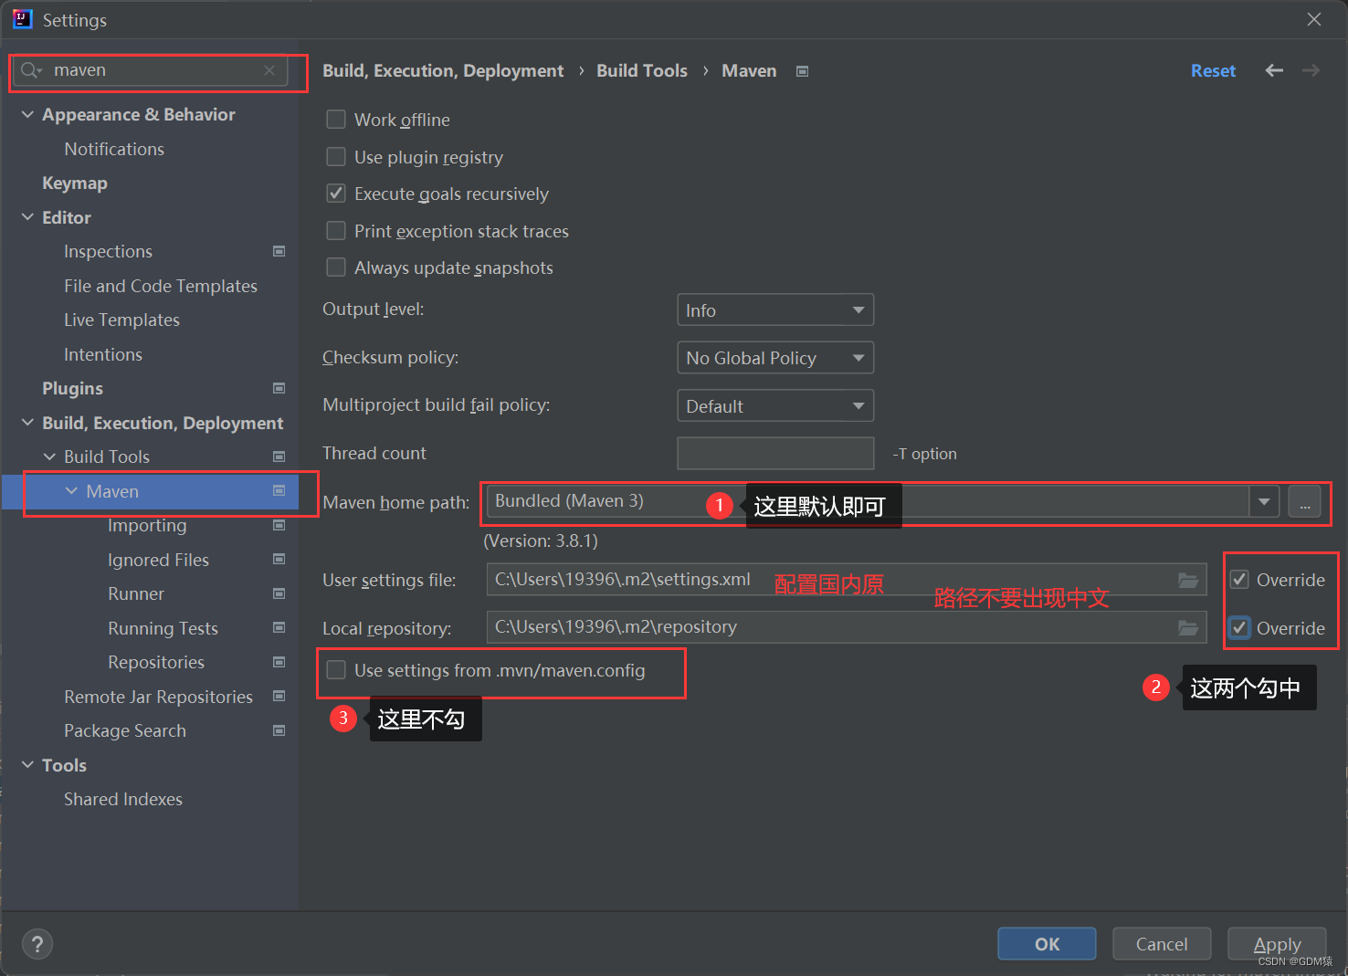Uncheck Execute goals recursively
Screen dimensions: 1348x976
pos(336,194)
